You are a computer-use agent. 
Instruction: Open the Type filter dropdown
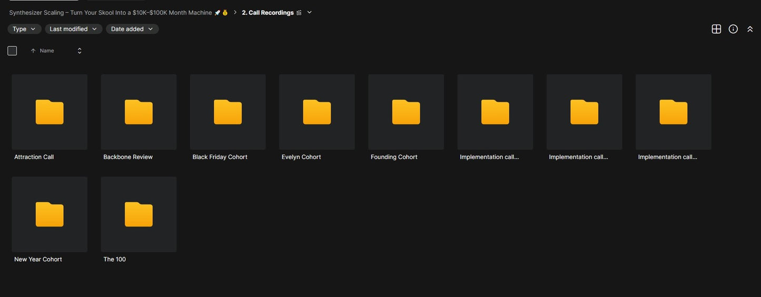pos(24,29)
